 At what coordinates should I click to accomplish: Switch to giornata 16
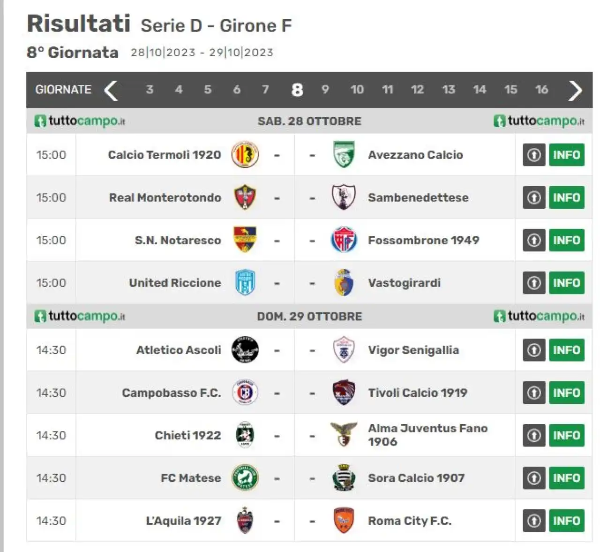pyautogui.click(x=541, y=90)
